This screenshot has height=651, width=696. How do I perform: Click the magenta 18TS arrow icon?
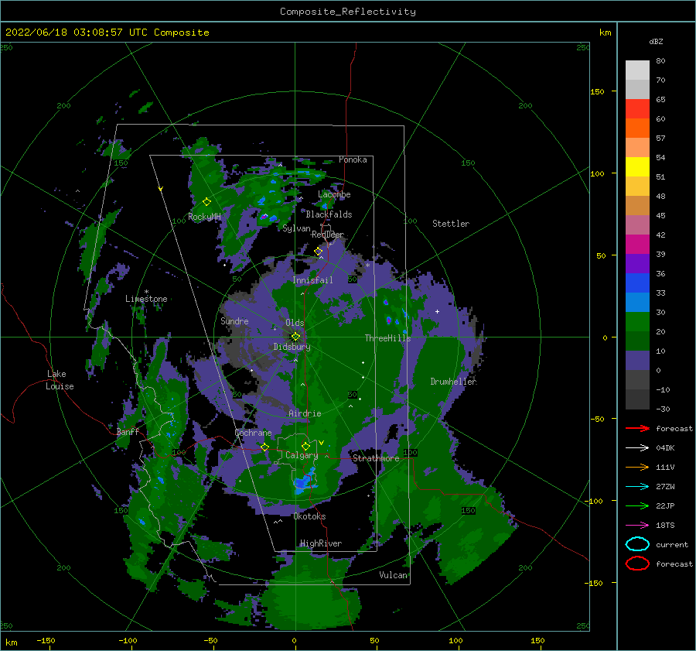coord(637,526)
